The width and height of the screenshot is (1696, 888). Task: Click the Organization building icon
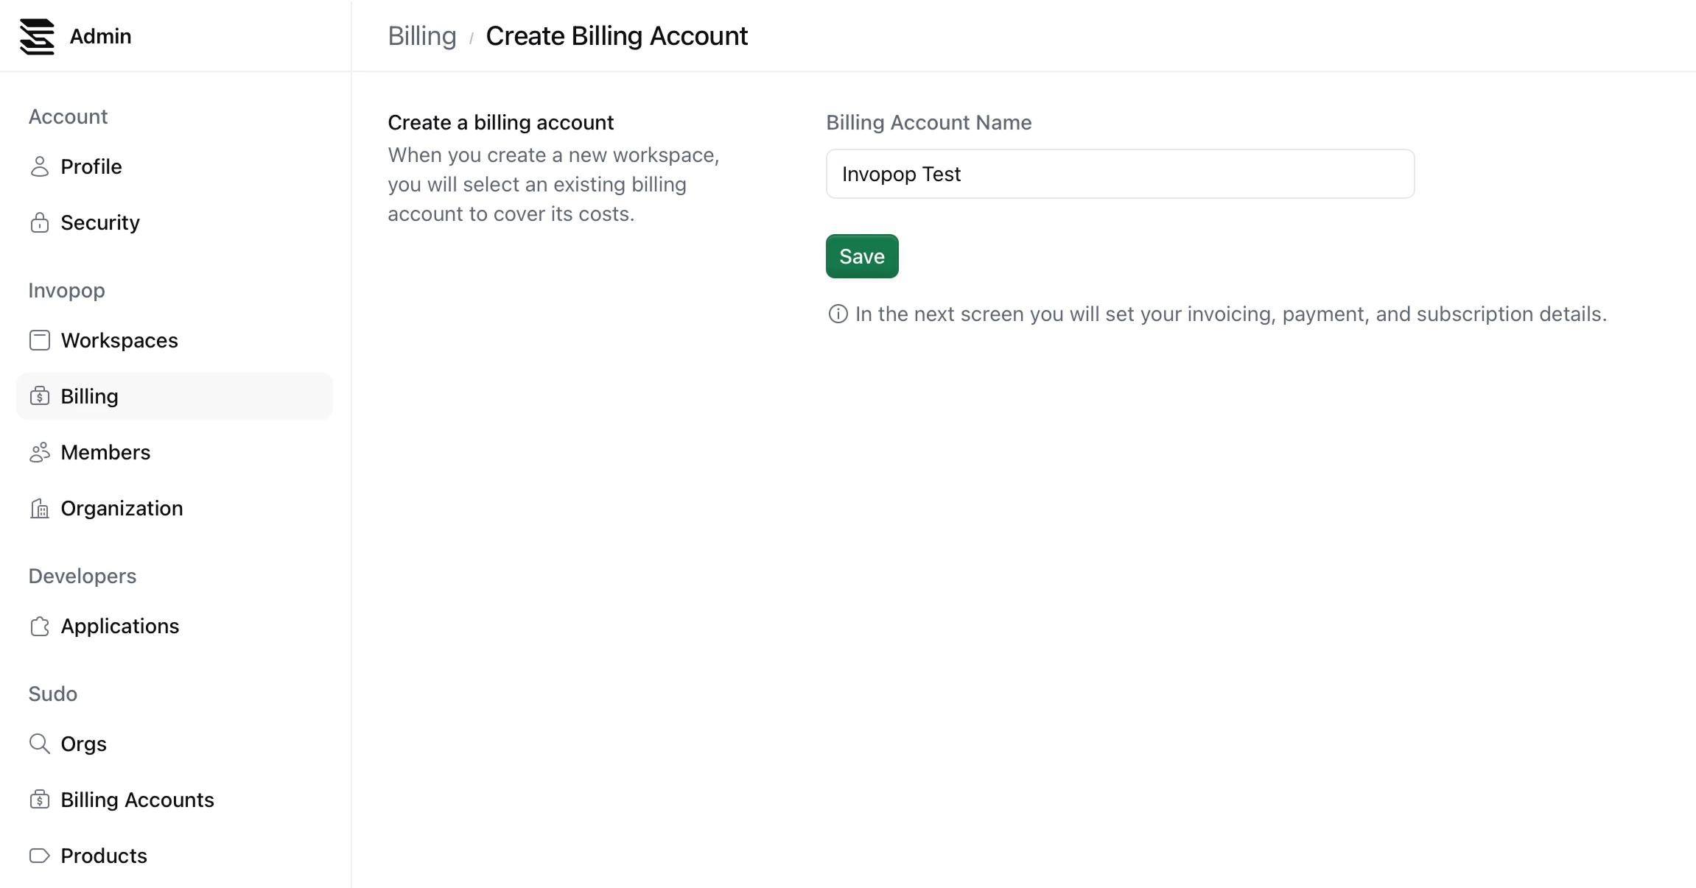pyautogui.click(x=40, y=508)
